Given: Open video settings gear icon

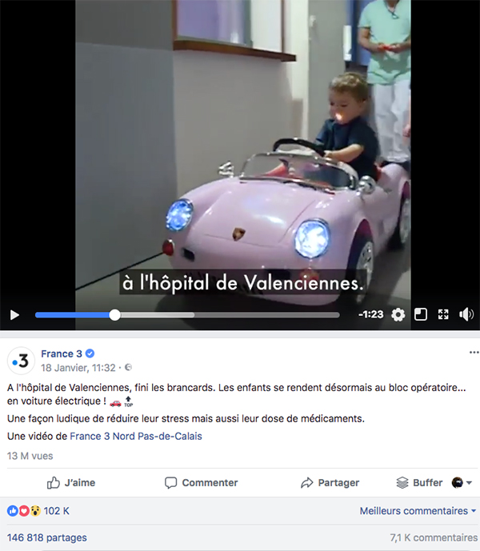Looking at the screenshot, I should point(398,314).
